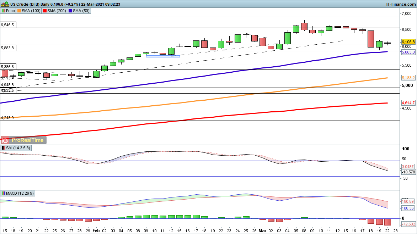Click the IG logo watermark
This screenshot has height=234, width=417.
[x=5, y=140]
